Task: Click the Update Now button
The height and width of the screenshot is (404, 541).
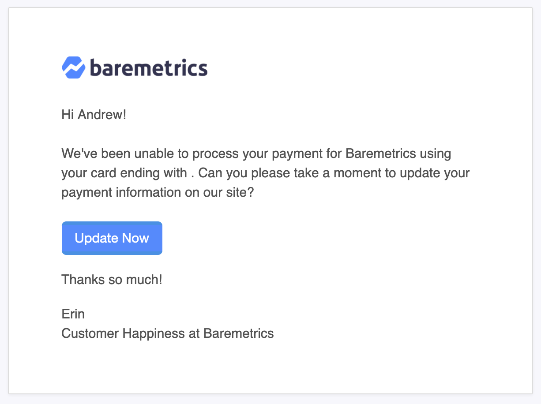Action: tap(112, 238)
